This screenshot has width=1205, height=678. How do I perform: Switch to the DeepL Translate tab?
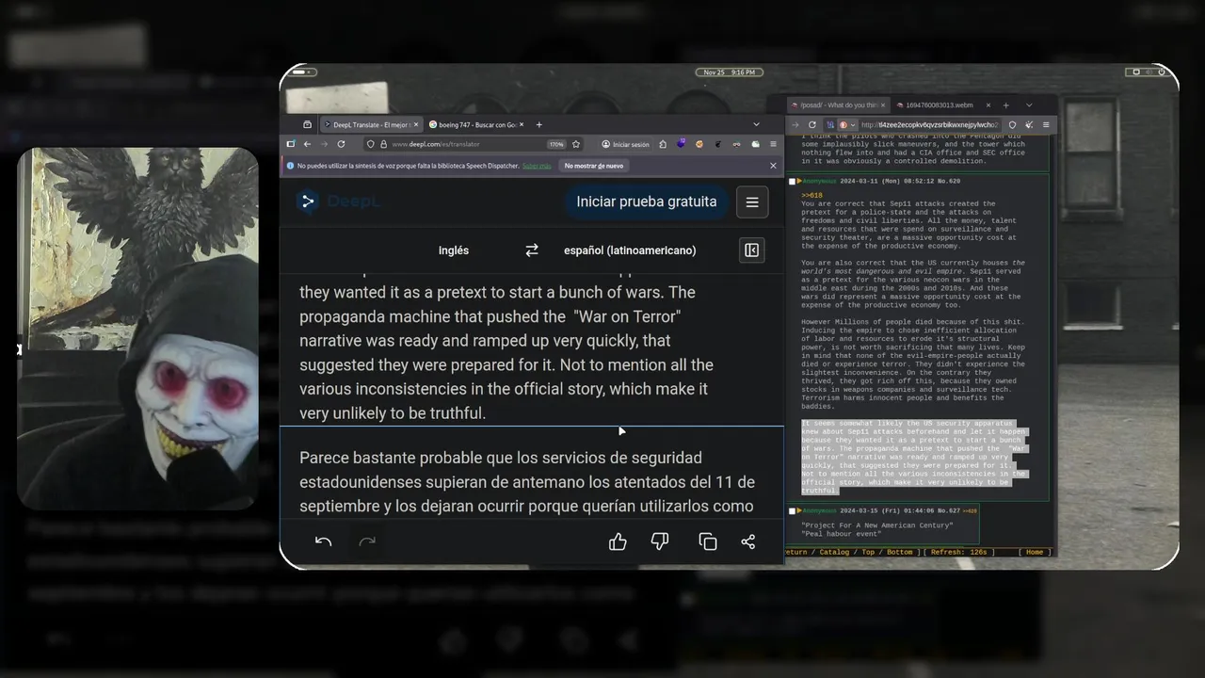click(372, 124)
